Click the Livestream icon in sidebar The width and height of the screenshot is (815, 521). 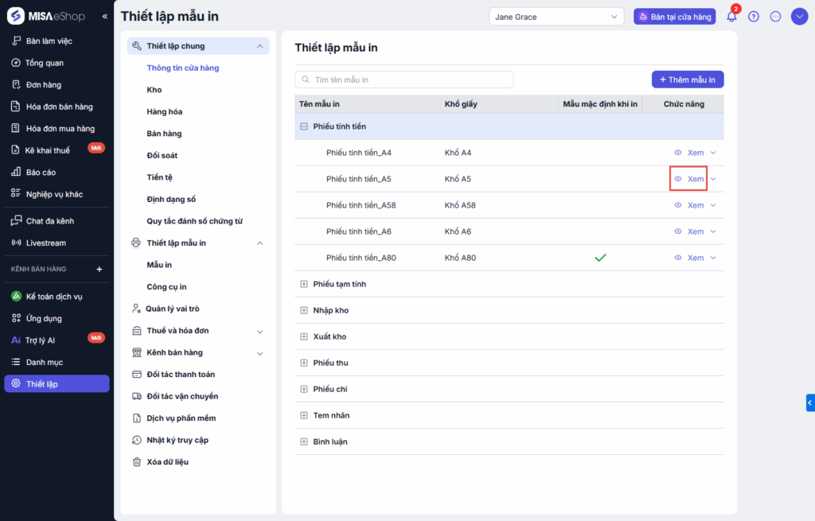[x=17, y=243]
